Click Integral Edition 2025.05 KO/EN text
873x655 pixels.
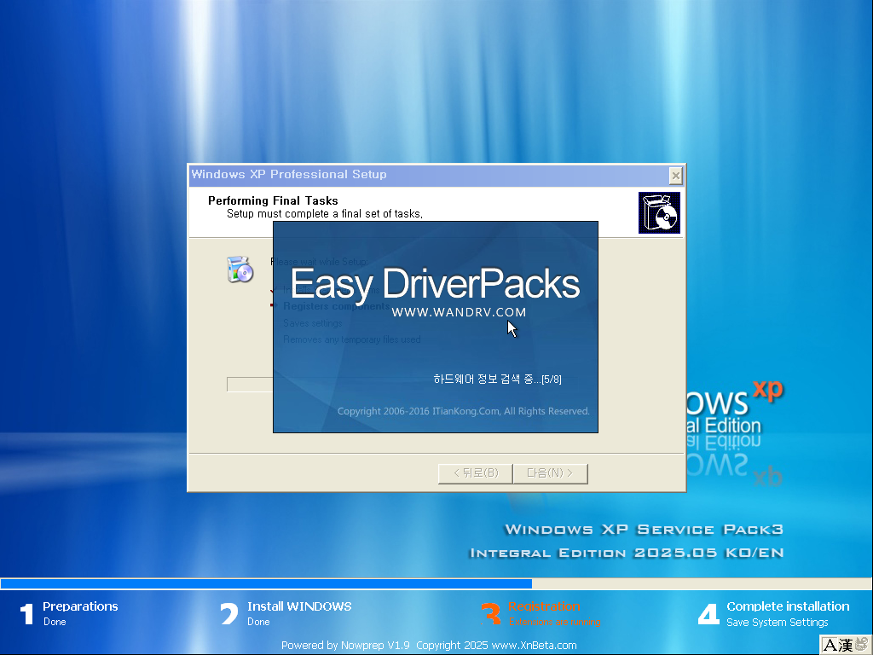pyautogui.click(x=627, y=553)
